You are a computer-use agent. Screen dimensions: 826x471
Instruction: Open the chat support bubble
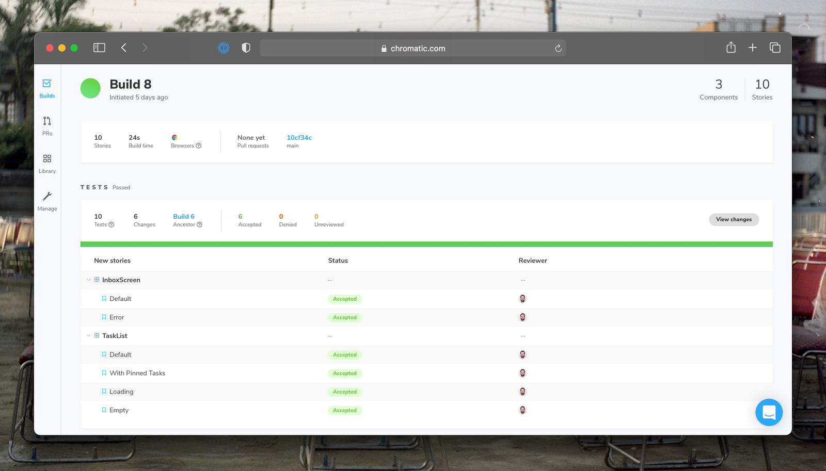pos(769,412)
